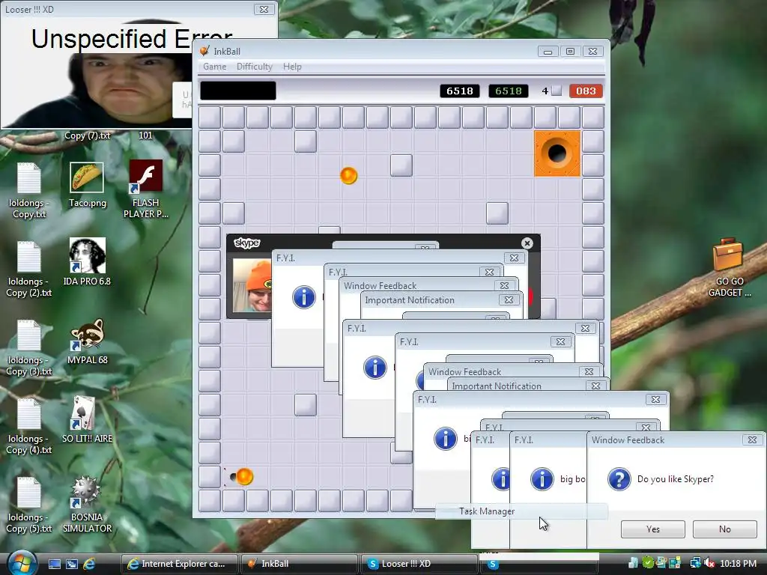Select the BOSNIA SIMULATOR mine shortcut
767x575 pixels.
[87, 505]
